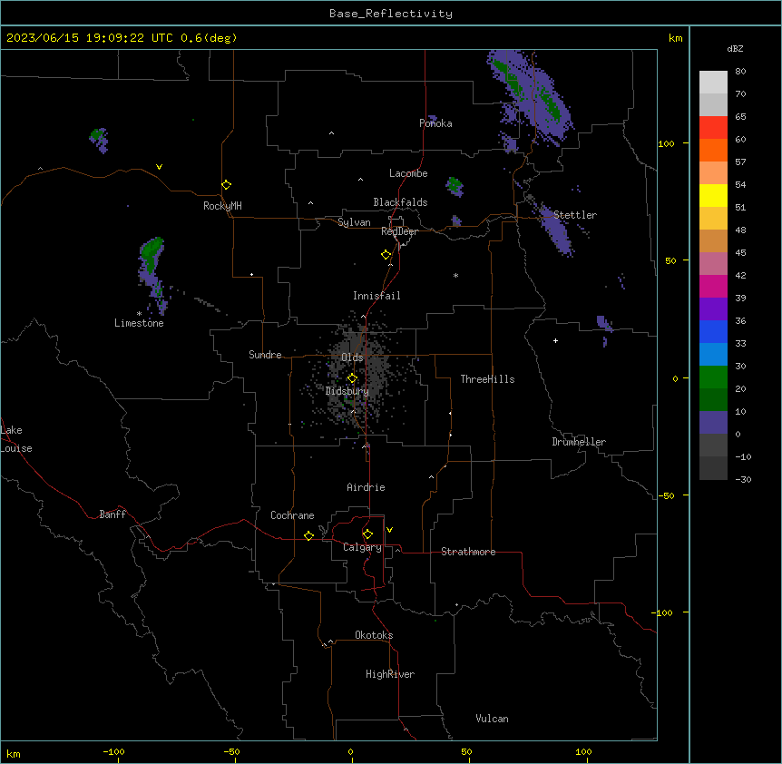Click the Blackfalds town label

point(400,202)
